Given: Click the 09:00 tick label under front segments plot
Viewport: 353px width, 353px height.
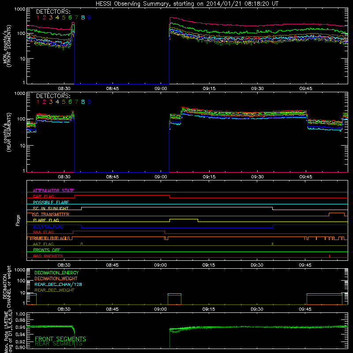Looking at the screenshot, I should coord(161,89).
